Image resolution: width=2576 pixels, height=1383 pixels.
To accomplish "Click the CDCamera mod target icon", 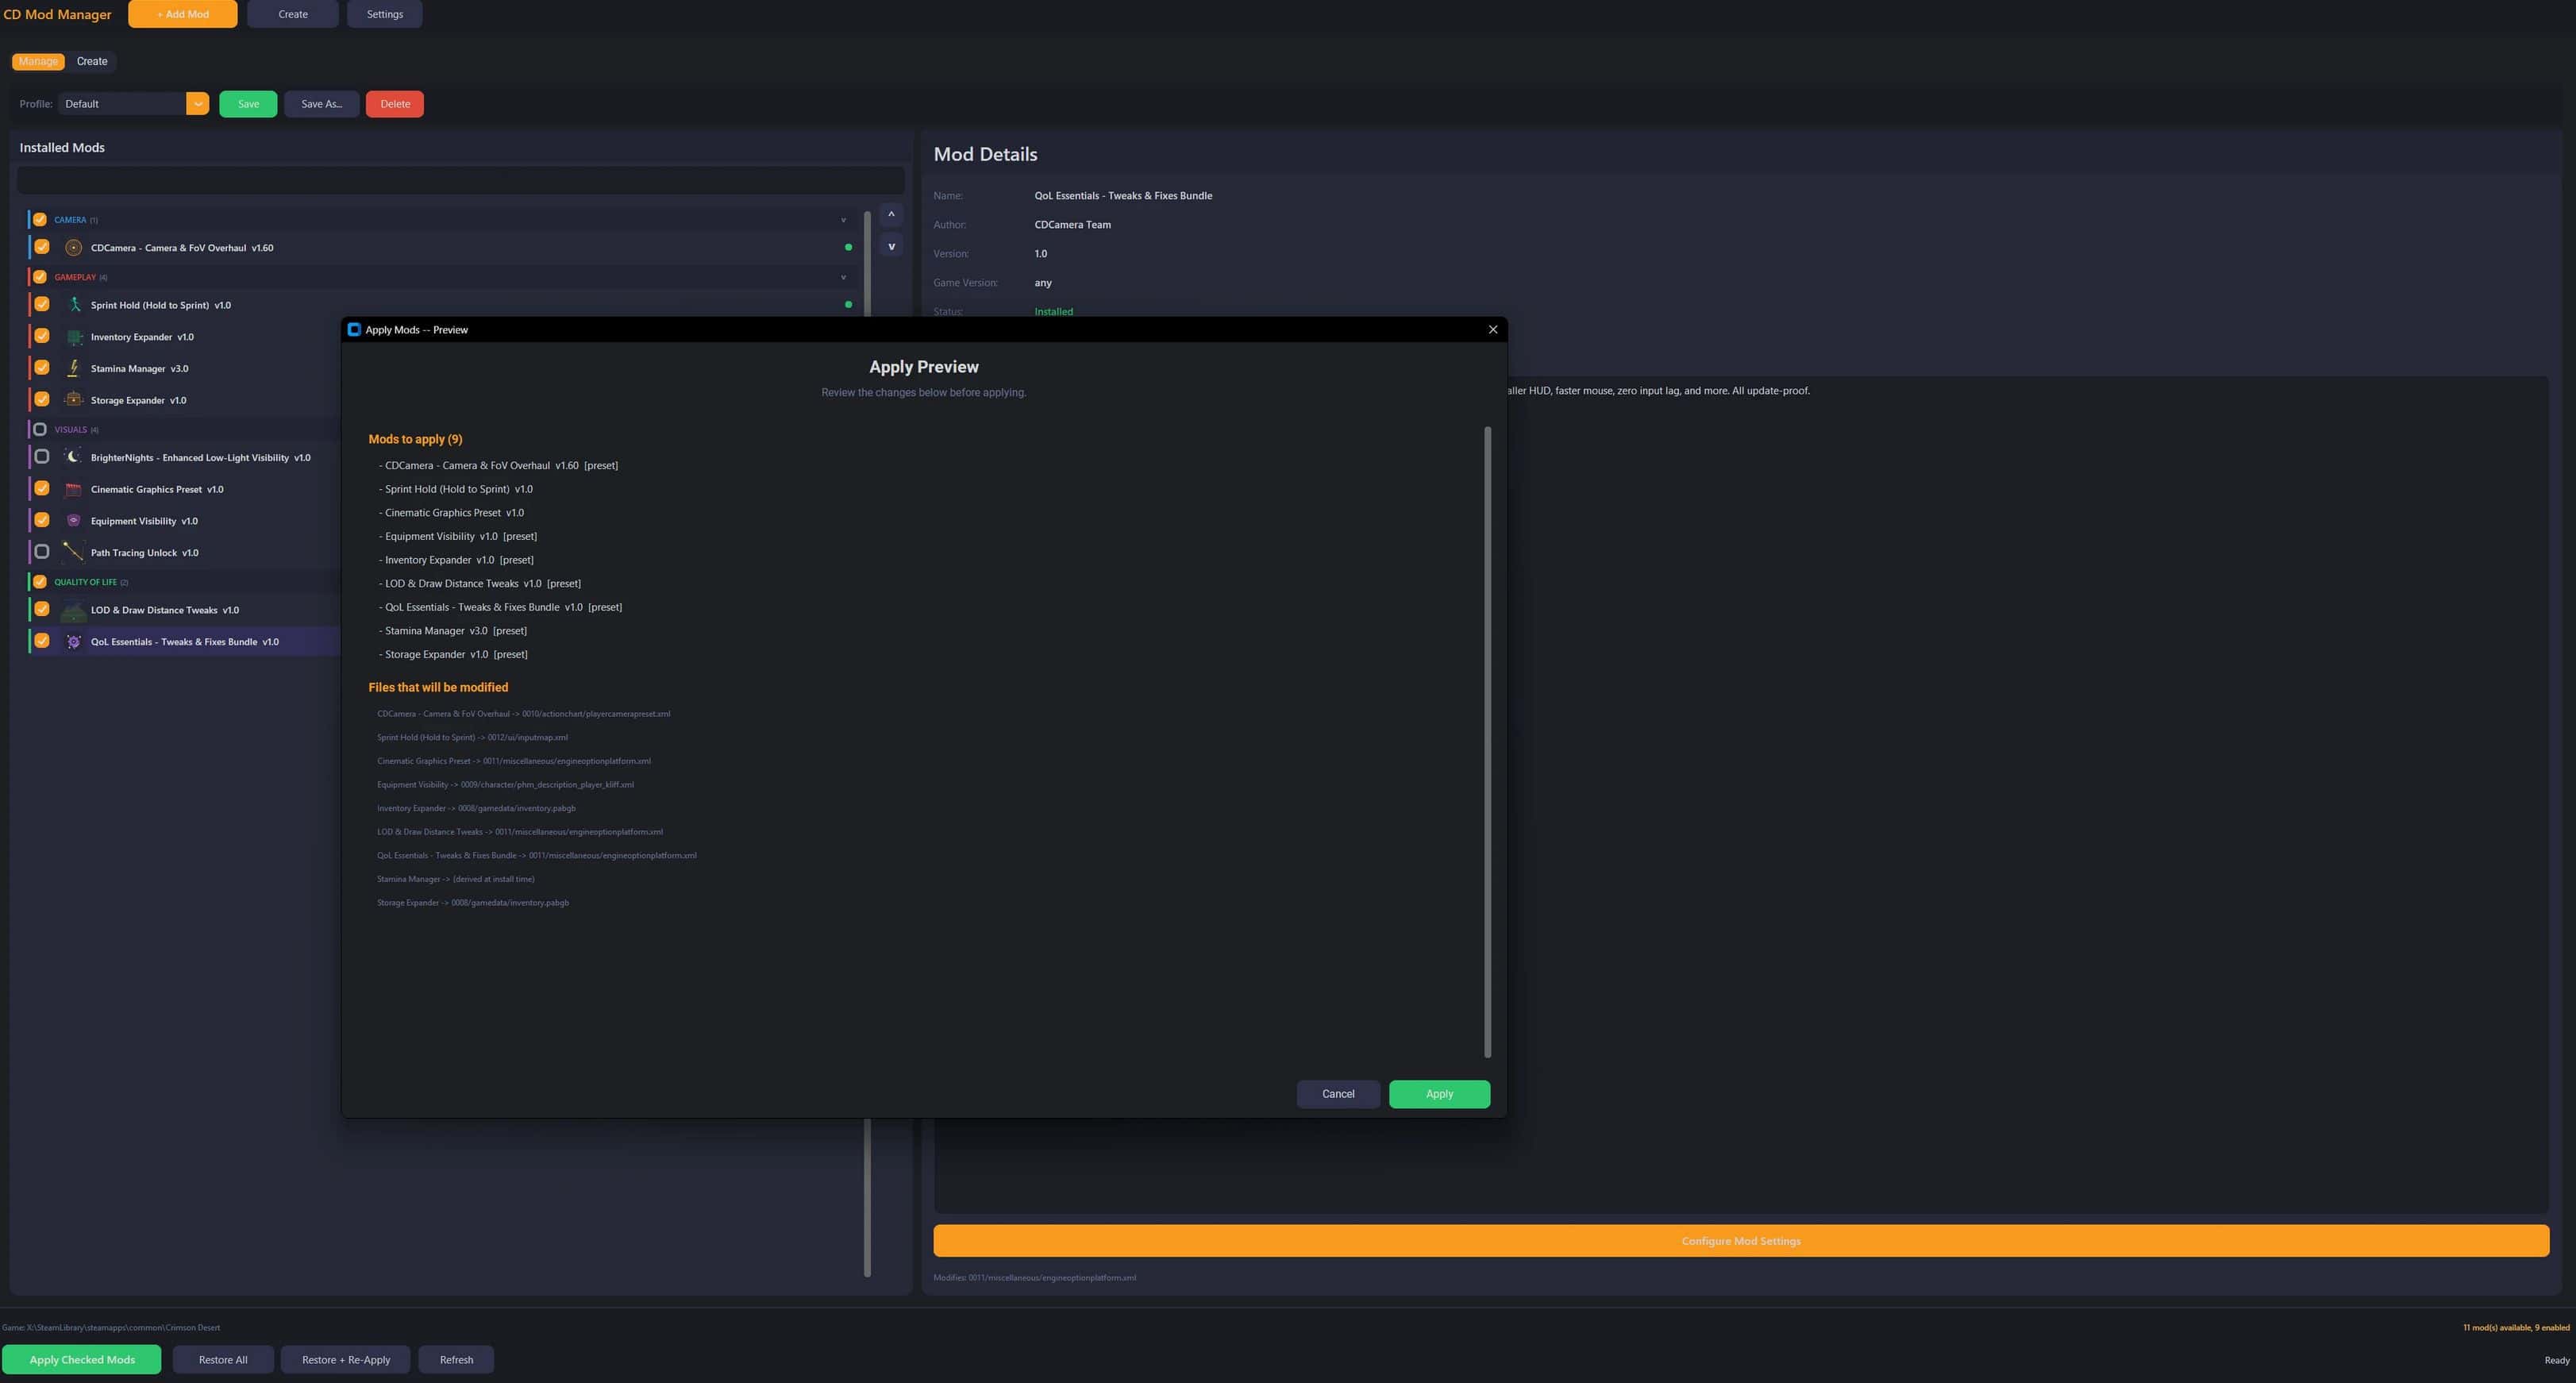I will tap(73, 247).
